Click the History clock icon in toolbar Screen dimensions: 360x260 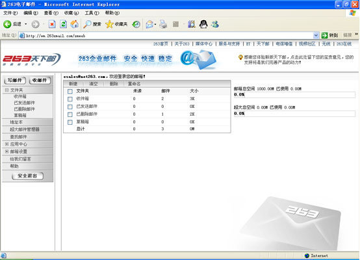pos(136,24)
